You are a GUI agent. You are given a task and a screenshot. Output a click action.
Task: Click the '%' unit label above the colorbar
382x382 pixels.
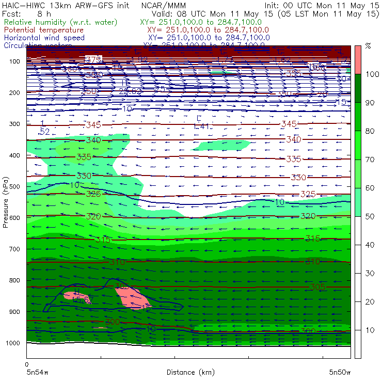368,46
